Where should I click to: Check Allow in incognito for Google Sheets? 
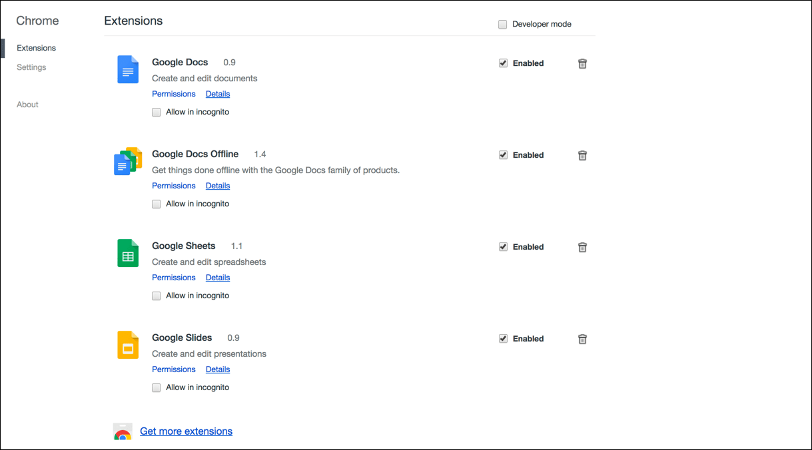[x=156, y=296]
